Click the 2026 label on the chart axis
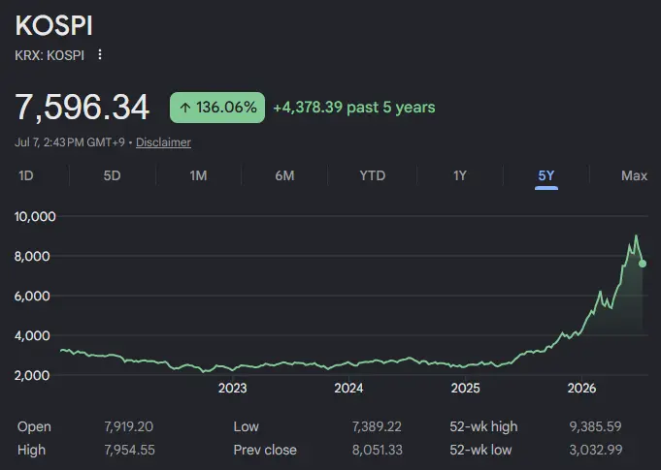The height and width of the screenshot is (470, 661). 581,388
